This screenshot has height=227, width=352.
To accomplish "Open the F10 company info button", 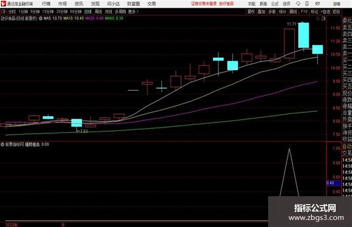I will (x=304, y=12).
